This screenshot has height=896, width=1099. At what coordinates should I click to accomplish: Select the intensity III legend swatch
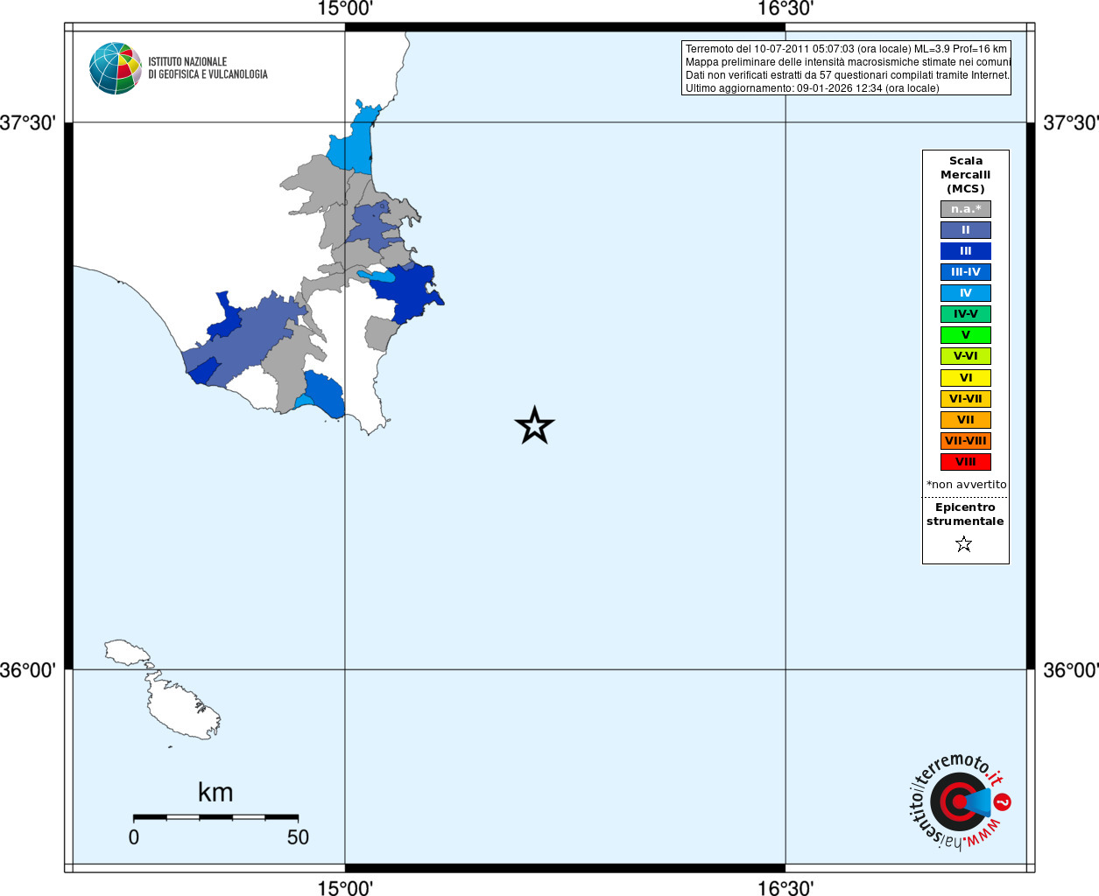[x=966, y=251]
